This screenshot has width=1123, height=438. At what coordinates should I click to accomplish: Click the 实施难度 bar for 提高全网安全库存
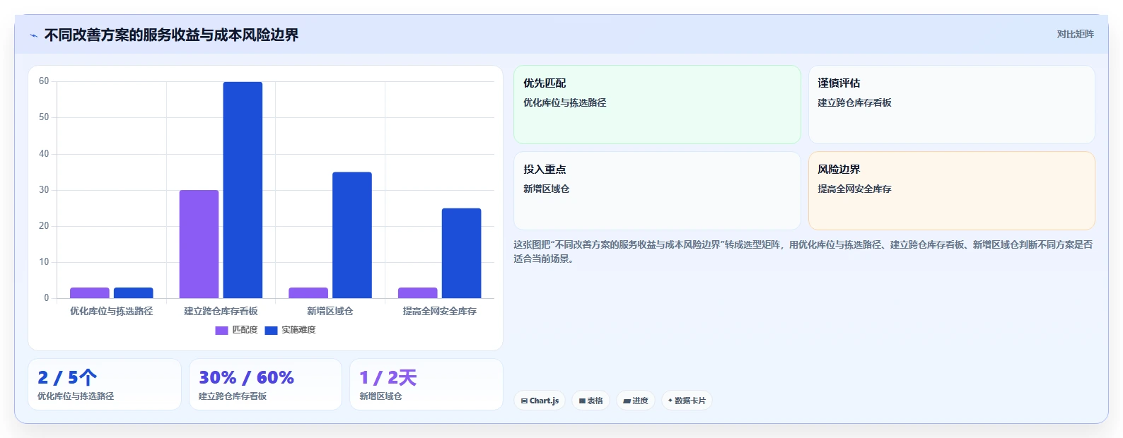[461, 253]
